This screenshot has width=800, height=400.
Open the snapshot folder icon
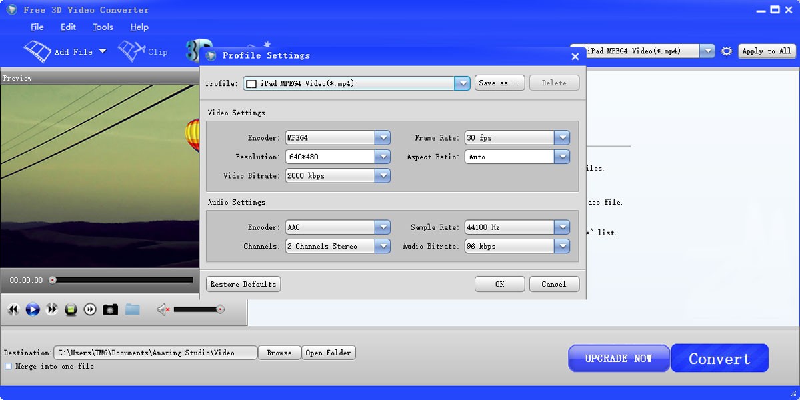(132, 309)
